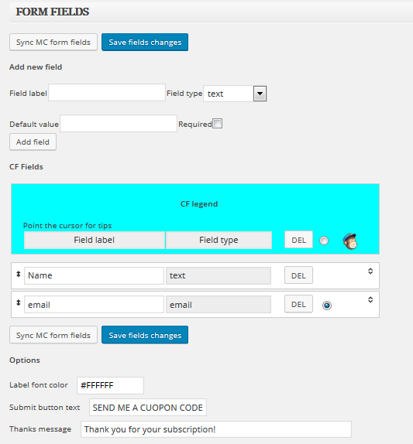Delete the Name field with DEL

point(298,275)
